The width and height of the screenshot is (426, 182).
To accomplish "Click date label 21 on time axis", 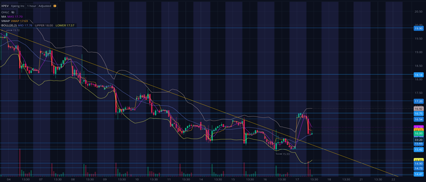I will click(361, 179).
